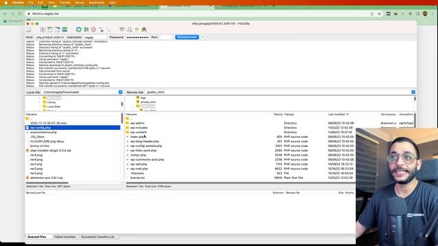Open the Apple menu
Image resolution: width=438 pixels, height=246 pixels.
6,3
